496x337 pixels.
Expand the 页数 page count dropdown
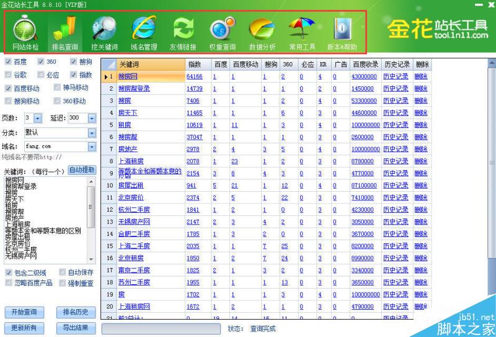37,118
